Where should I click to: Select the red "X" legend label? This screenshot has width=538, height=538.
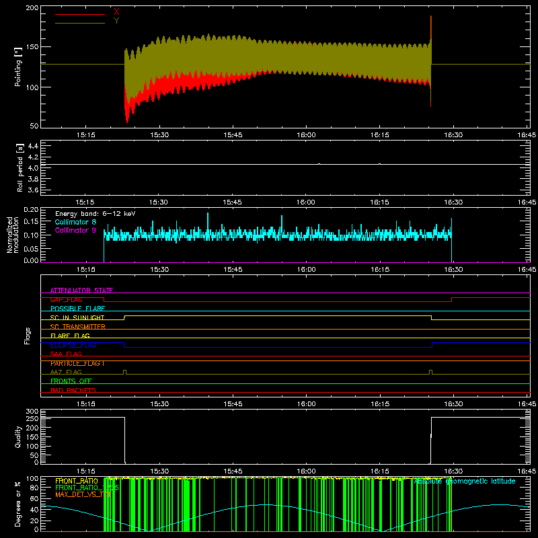(x=116, y=11)
